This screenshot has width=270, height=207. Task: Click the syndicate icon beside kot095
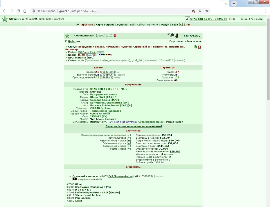(x=26, y=19)
